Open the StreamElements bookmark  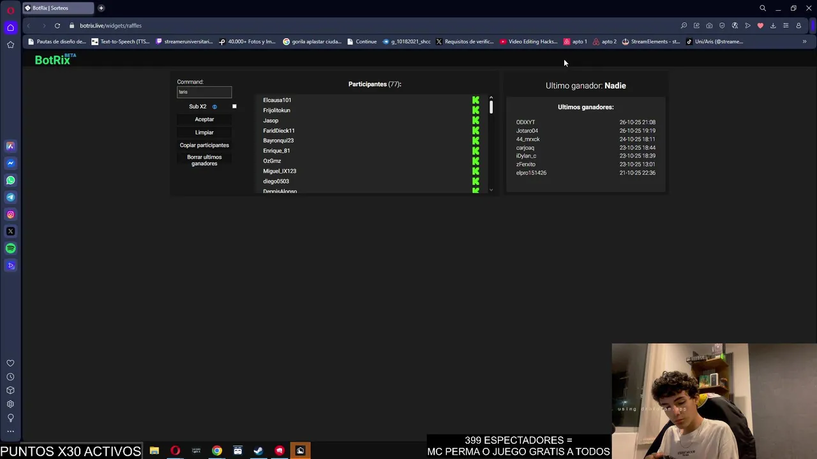pos(651,41)
